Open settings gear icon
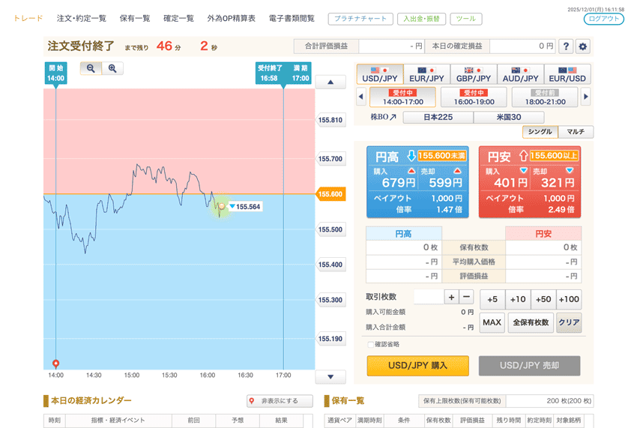This screenshot has height=428, width=637. 582,46
